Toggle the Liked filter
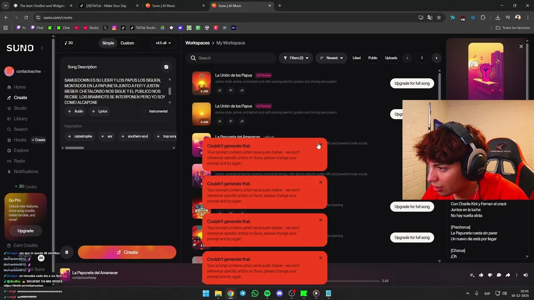The image size is (534, 300). coord(356,58)
